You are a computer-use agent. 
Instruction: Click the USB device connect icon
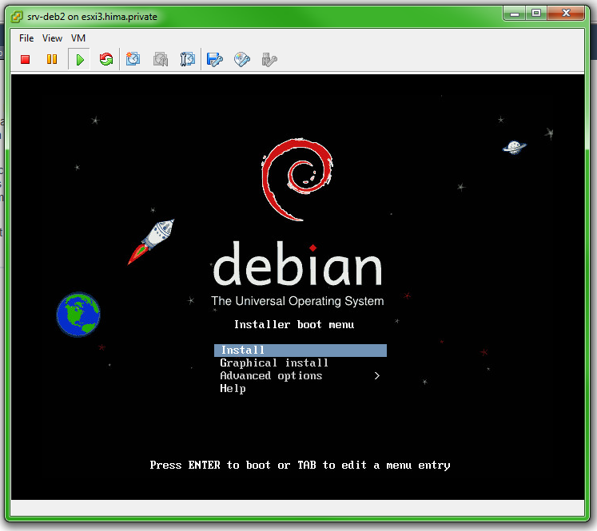pyautogui.click(x=269, y=60)
